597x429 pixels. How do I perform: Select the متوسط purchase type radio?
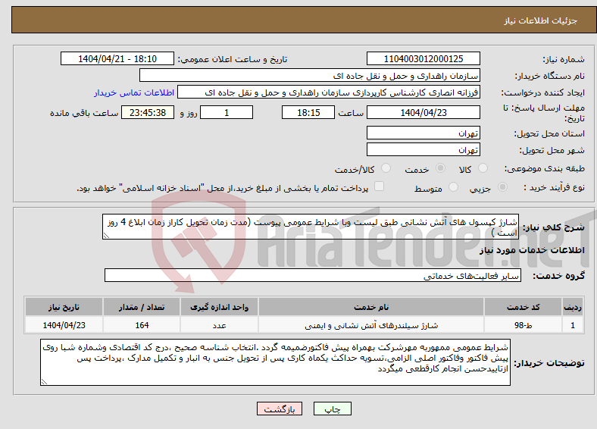454,187
